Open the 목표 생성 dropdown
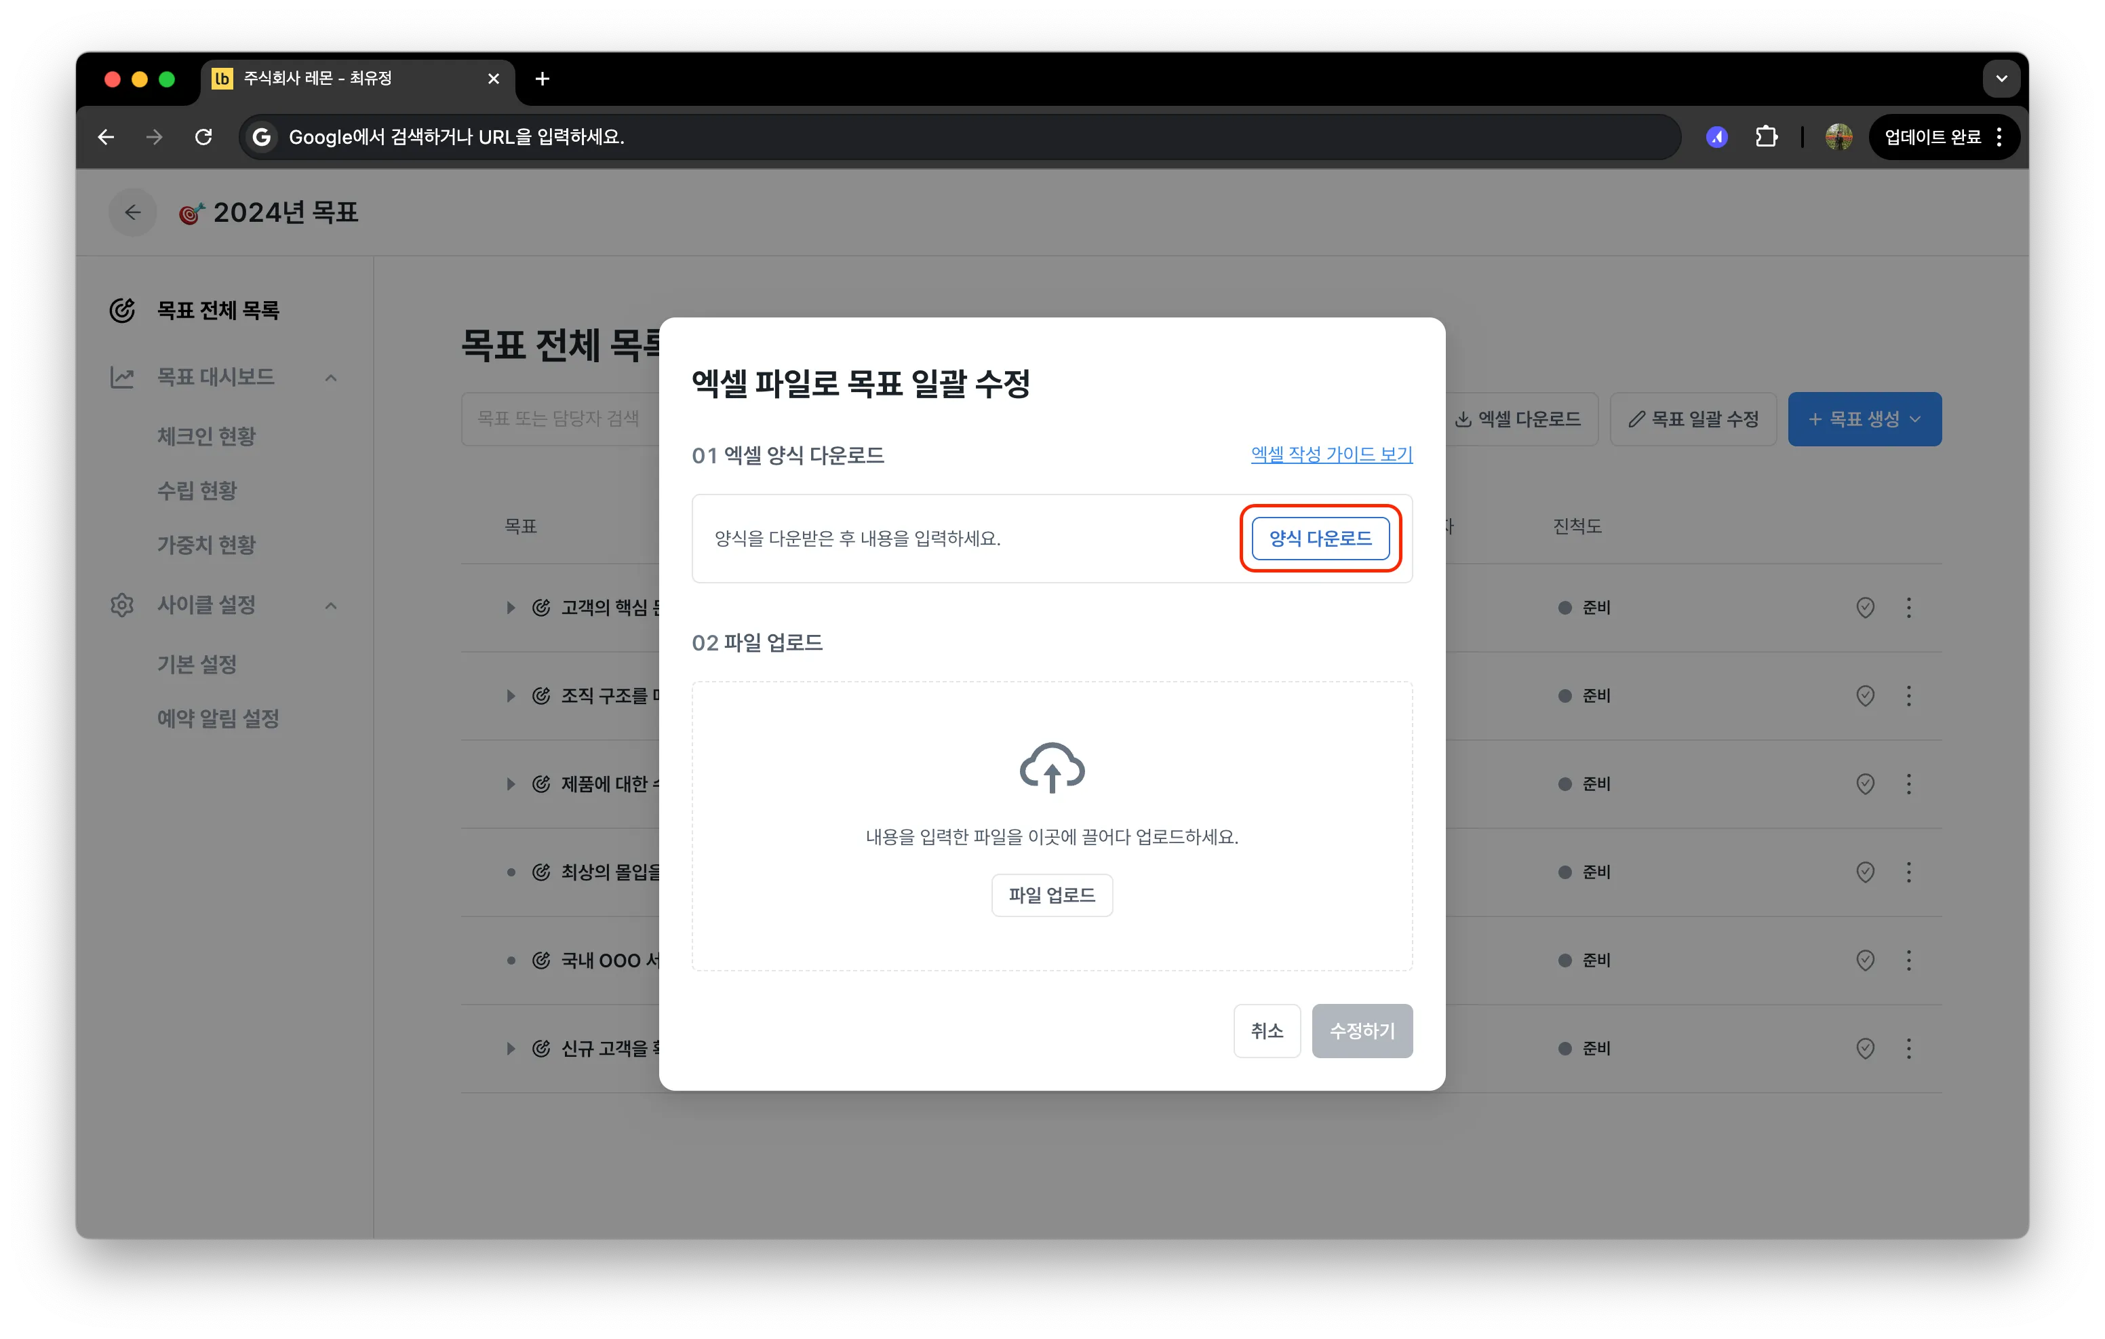 pyautogui.click(x=1865, y=419)
